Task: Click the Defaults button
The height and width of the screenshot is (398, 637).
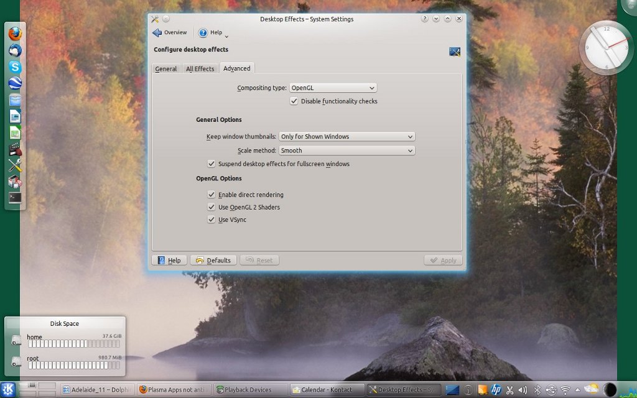Action: 213,261
